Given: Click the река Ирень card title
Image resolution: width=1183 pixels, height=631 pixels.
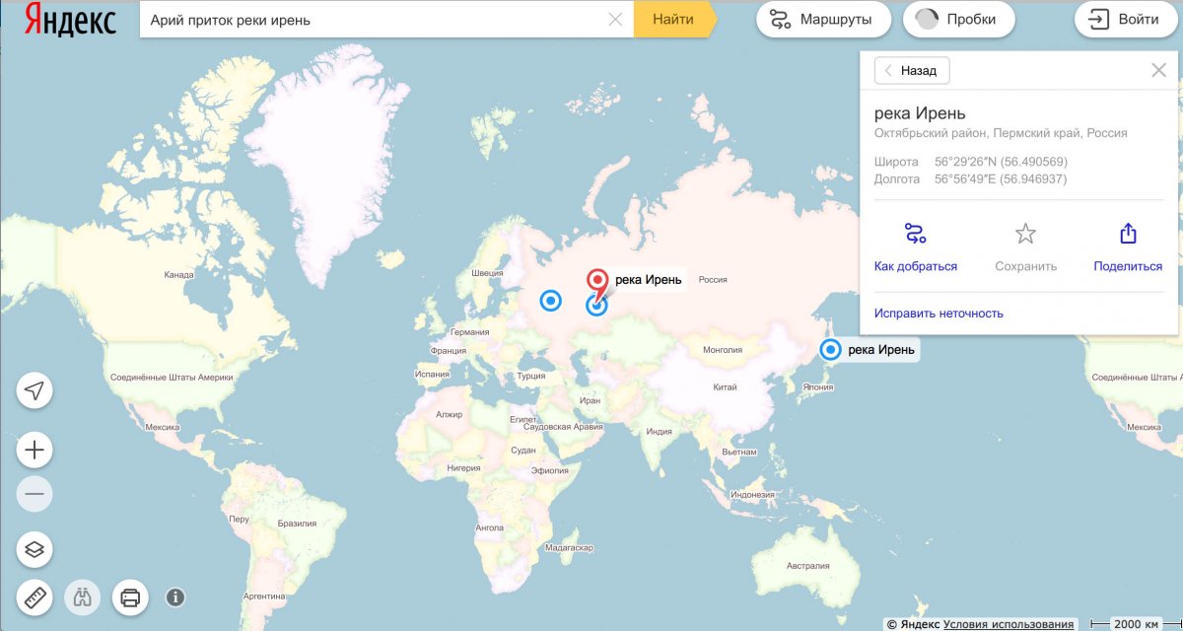Looking at the screenshot, I should tap(920, 113).
